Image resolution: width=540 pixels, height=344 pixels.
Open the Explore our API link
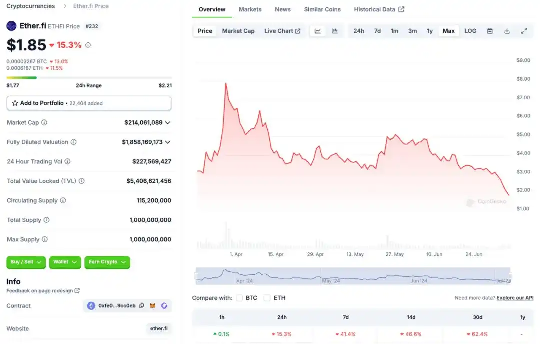[x=515, y=298]
